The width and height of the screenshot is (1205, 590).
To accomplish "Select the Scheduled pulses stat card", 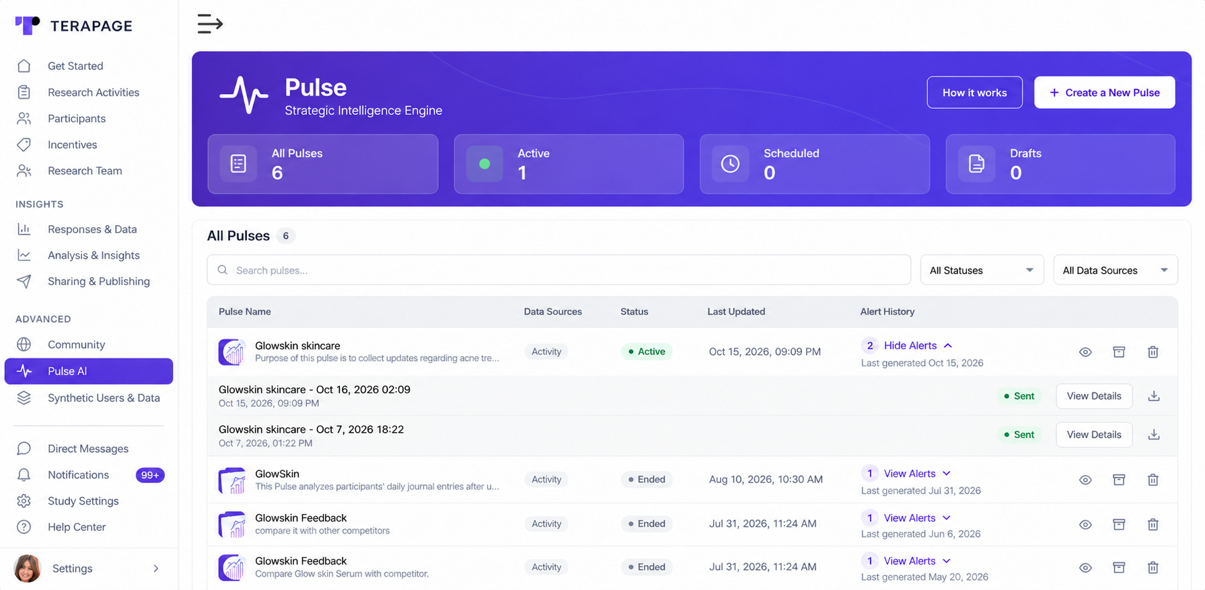I will tap(815, 164).
